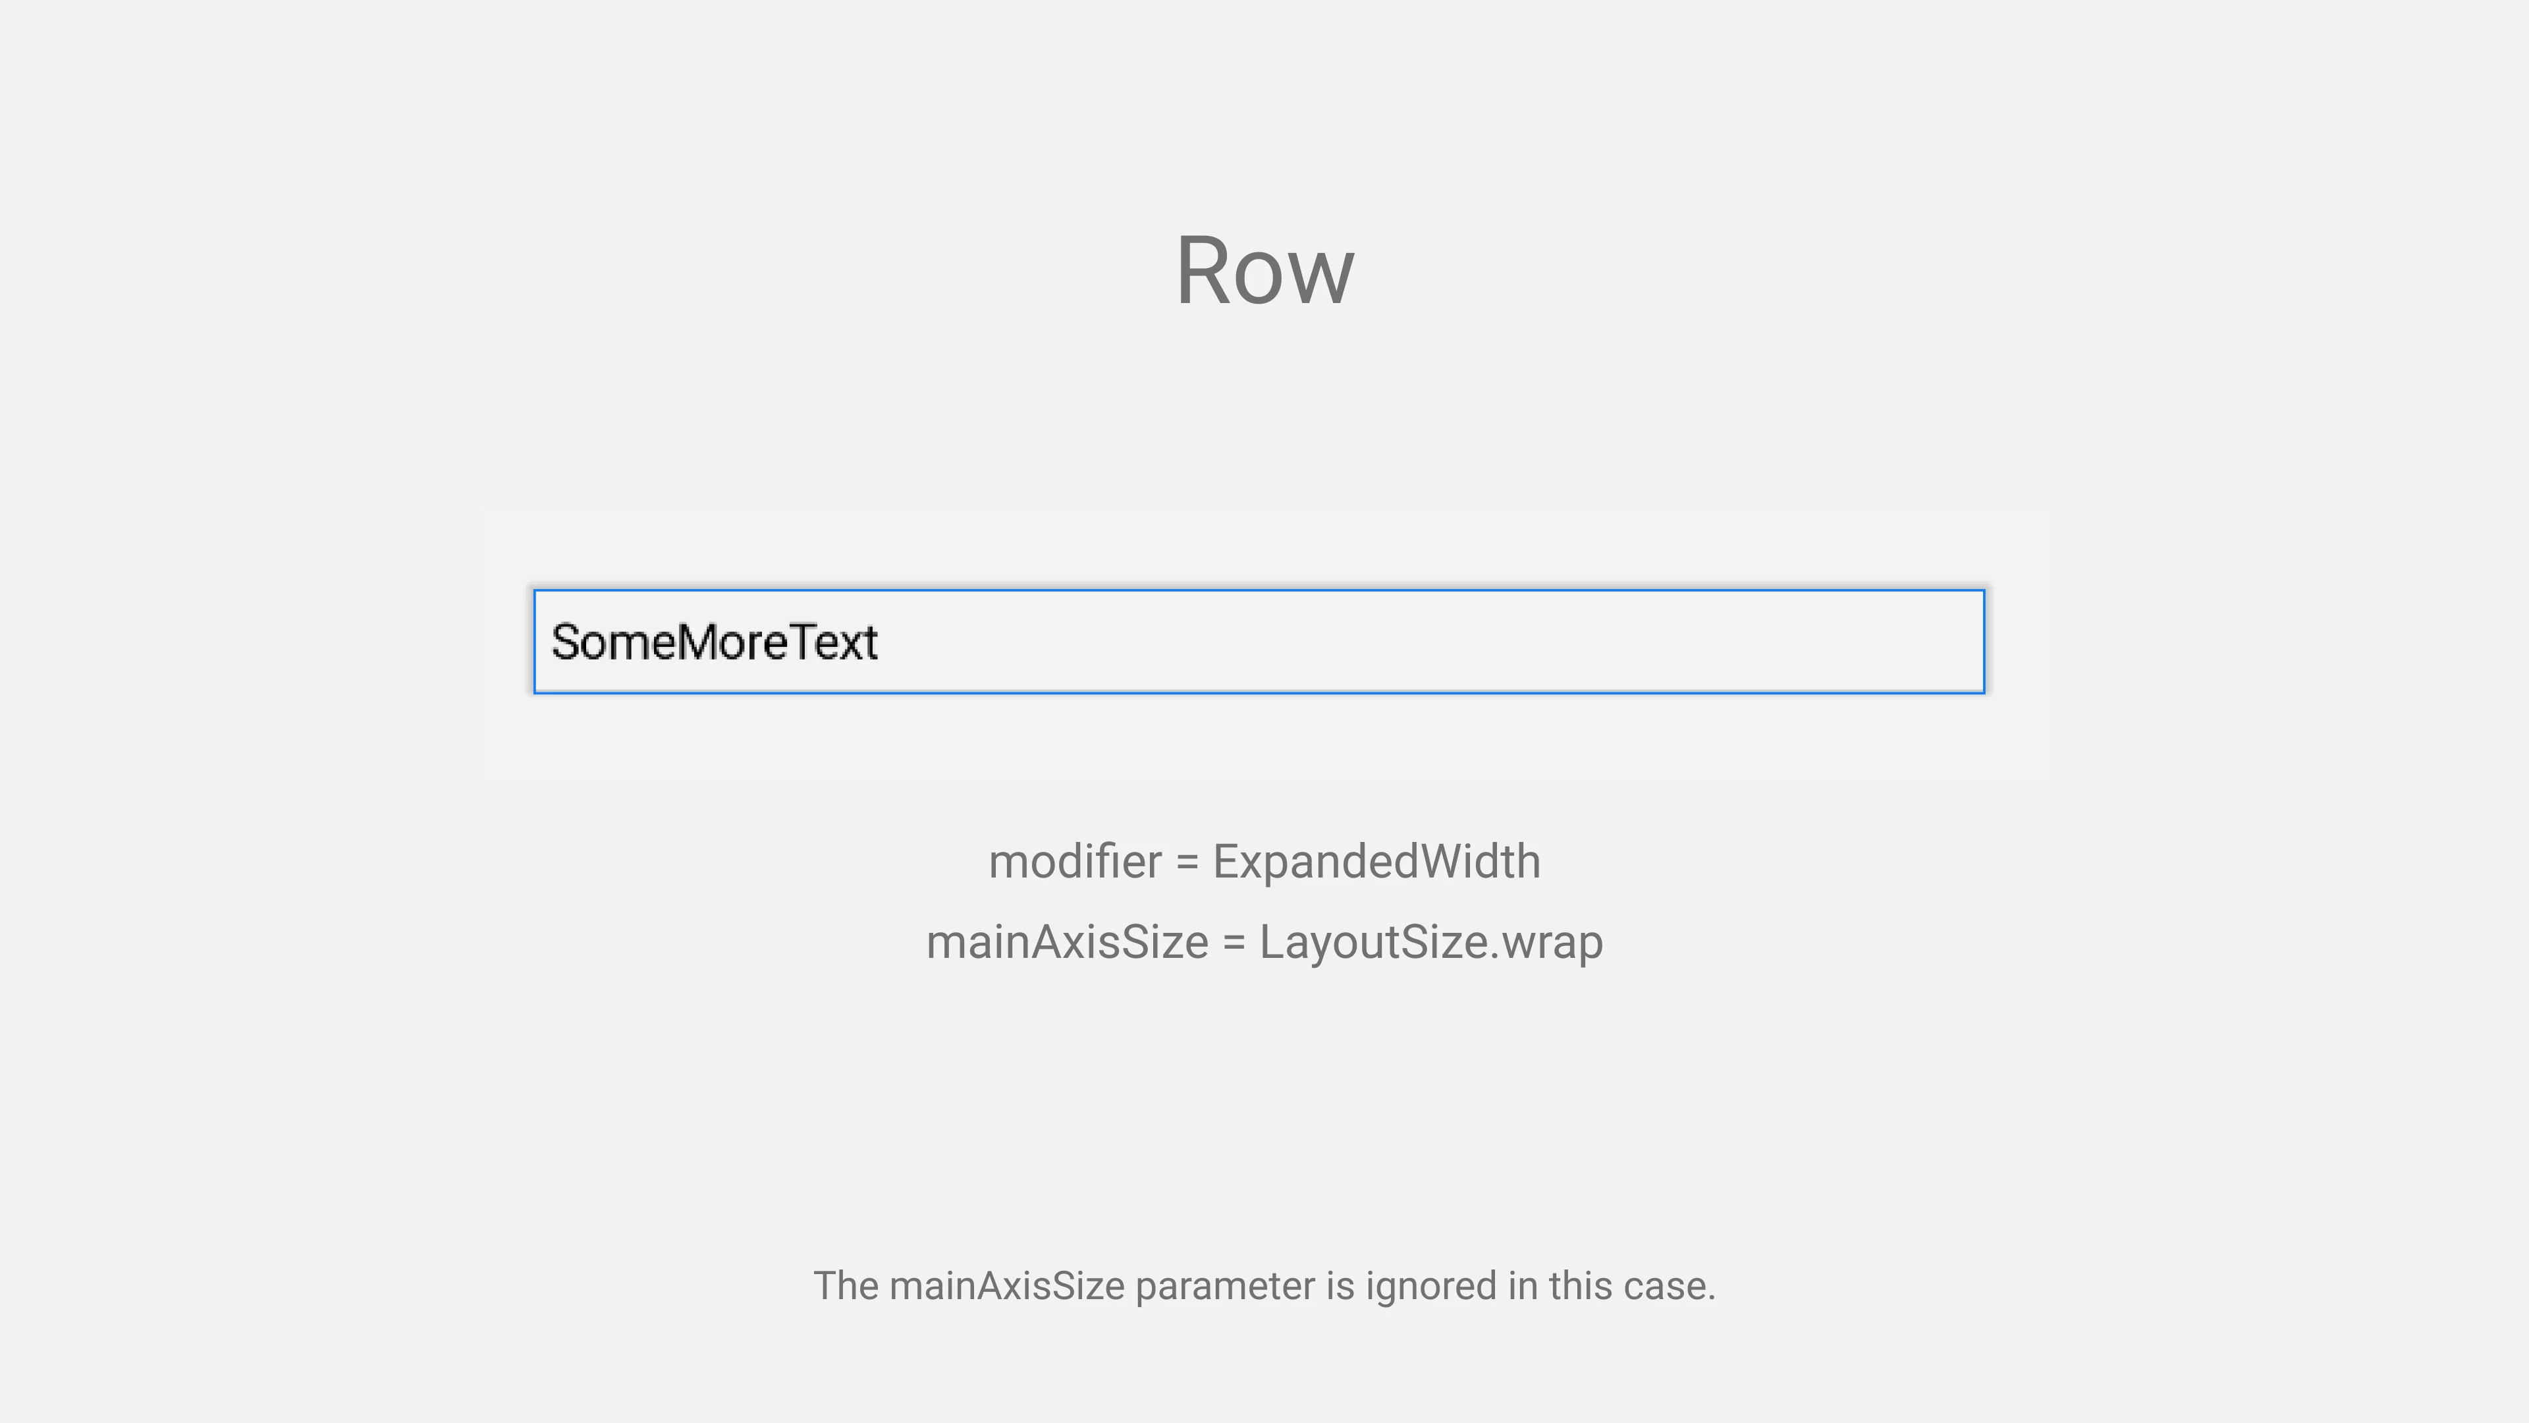Viewport: 2529px width, 1423px height.
Task: Click the word "modifier" below the box
Action: pyautogui.click(x=1074, y=862)
